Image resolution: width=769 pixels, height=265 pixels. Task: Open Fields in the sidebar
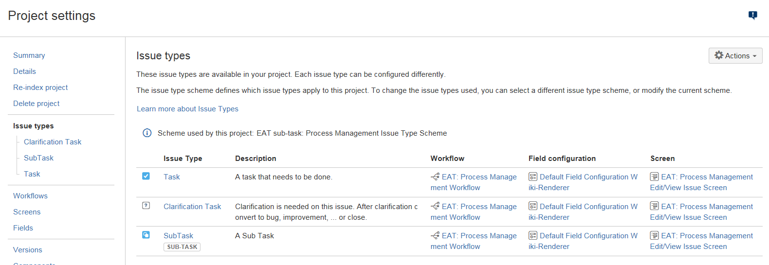pos(23,228)
